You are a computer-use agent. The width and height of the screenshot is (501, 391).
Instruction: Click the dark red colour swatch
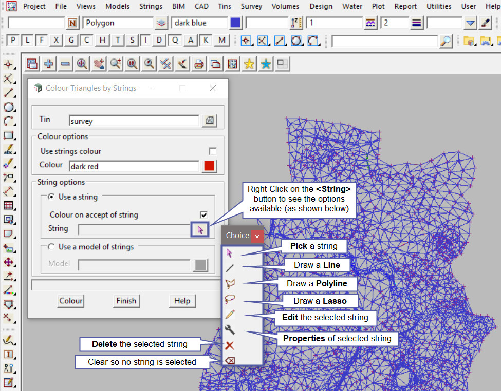coord(209,166)
